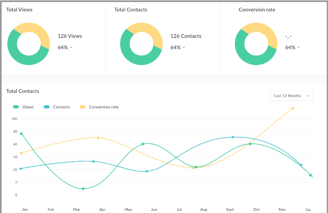The image size is (328, 213).
Task: Click the red trend arrow under 126 Views
Action: click(x=71, y=48)
